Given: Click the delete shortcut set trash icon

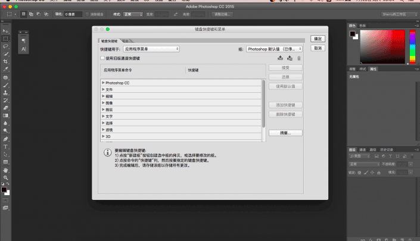Looking at the screenshot, I should 299,58.
